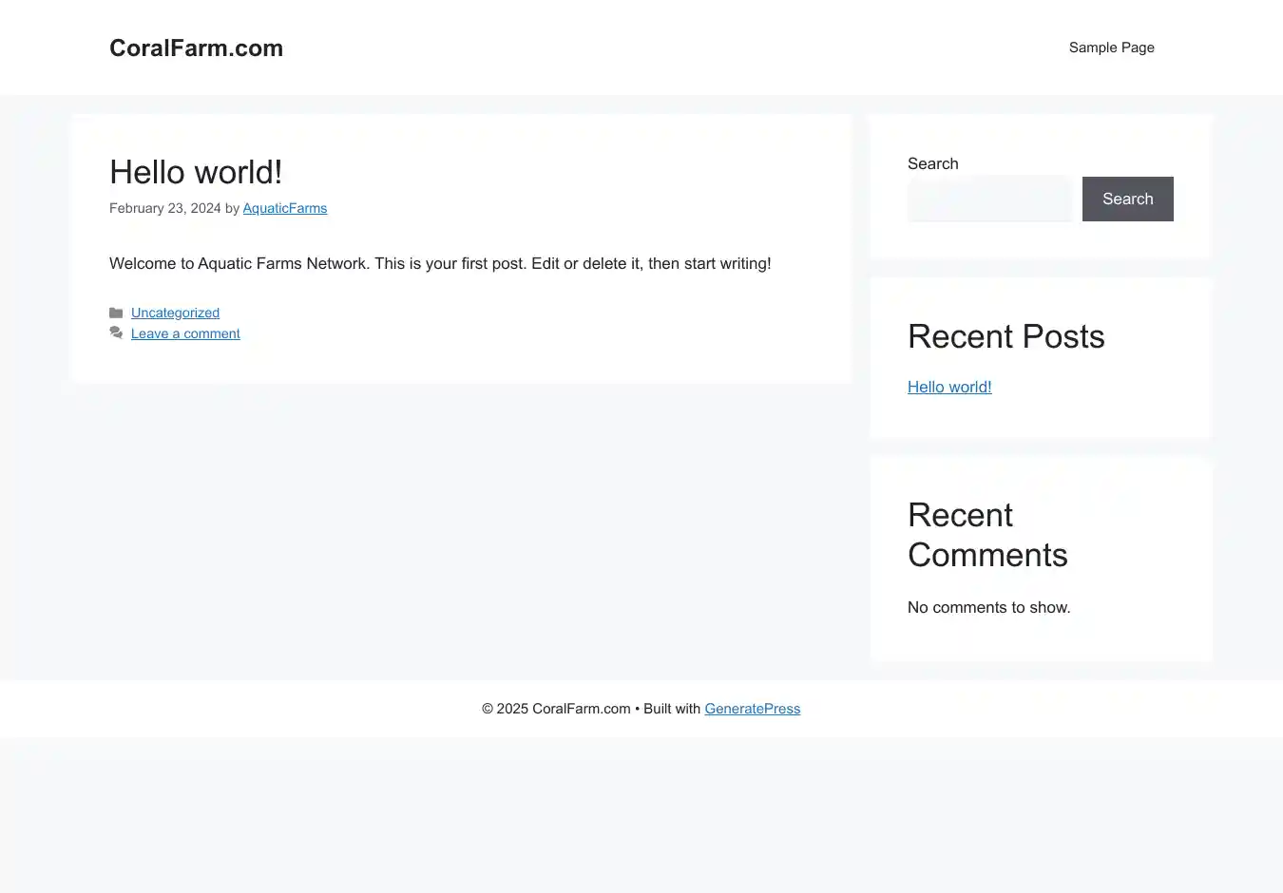Select the Leave a comment link
Viewport: 1283px width, 893px height.
click(185, 333)
